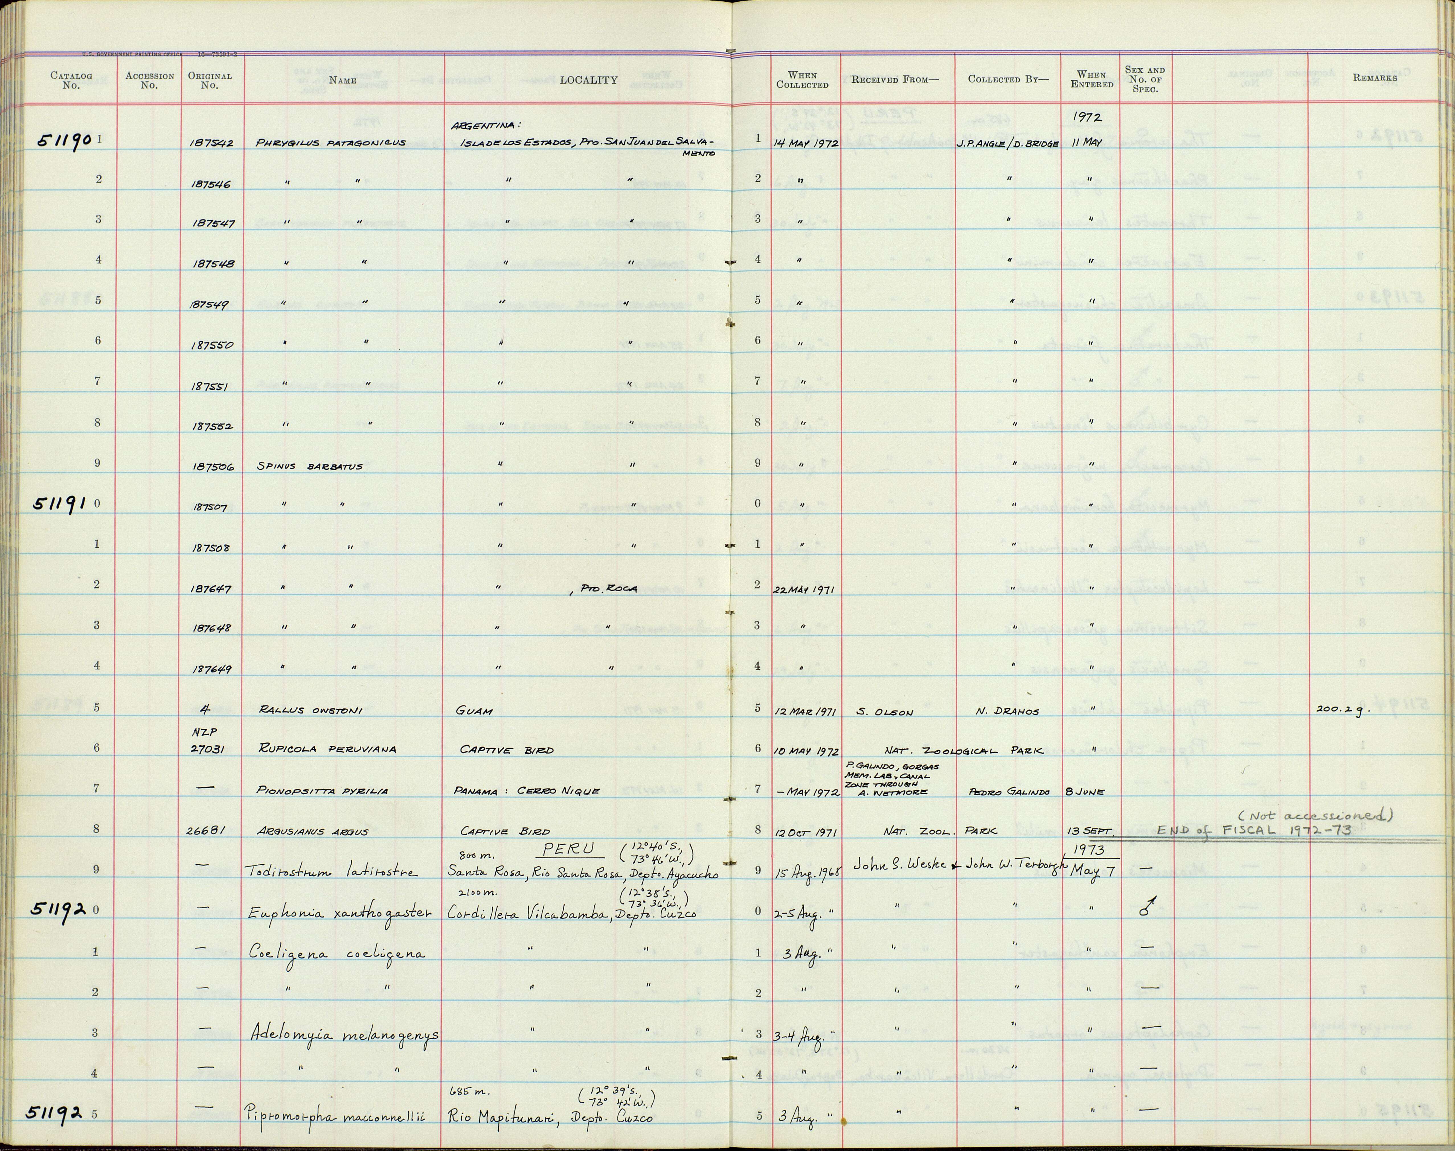This screenshot has height=1151, width=1455.
Task: Click 'Cordillera Vilcabamba, Depto. Cuzco' locality
Action: tap(571, 914)
